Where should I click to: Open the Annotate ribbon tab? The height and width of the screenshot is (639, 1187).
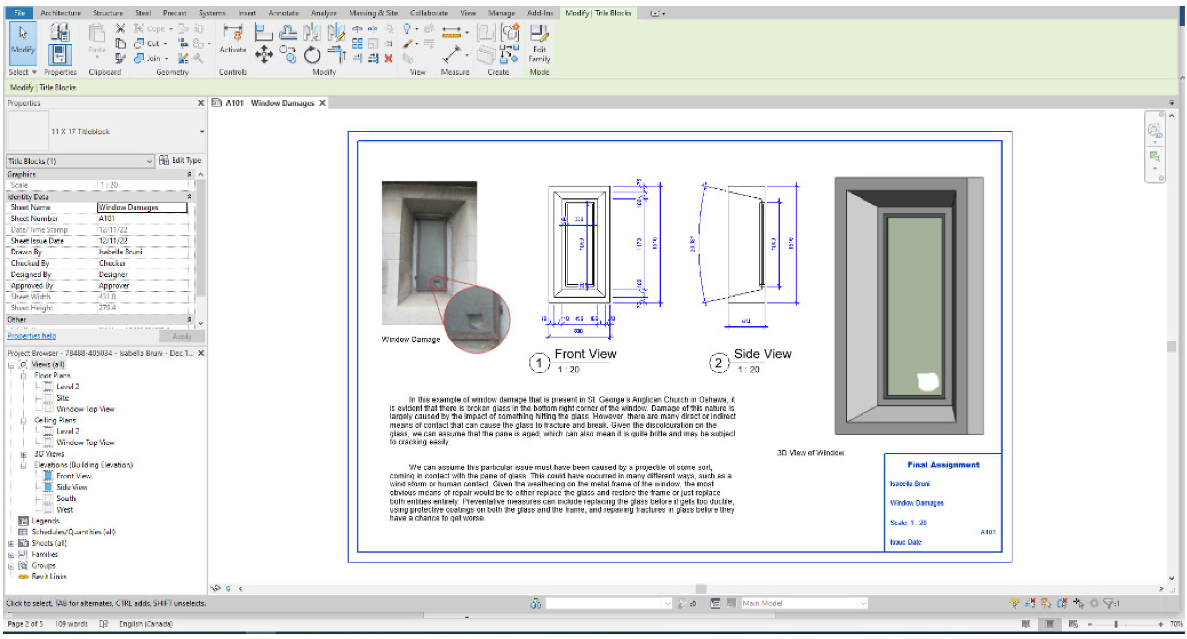pos(283,13)
